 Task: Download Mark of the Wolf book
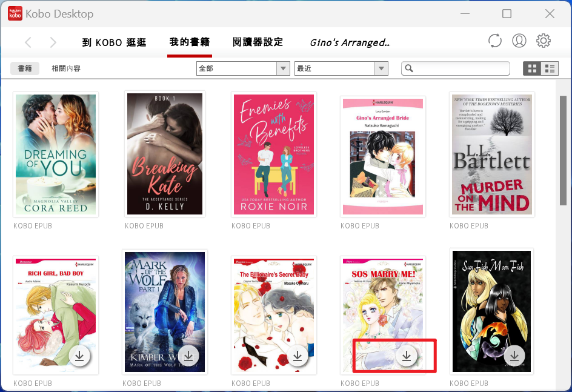pos(188,356)
